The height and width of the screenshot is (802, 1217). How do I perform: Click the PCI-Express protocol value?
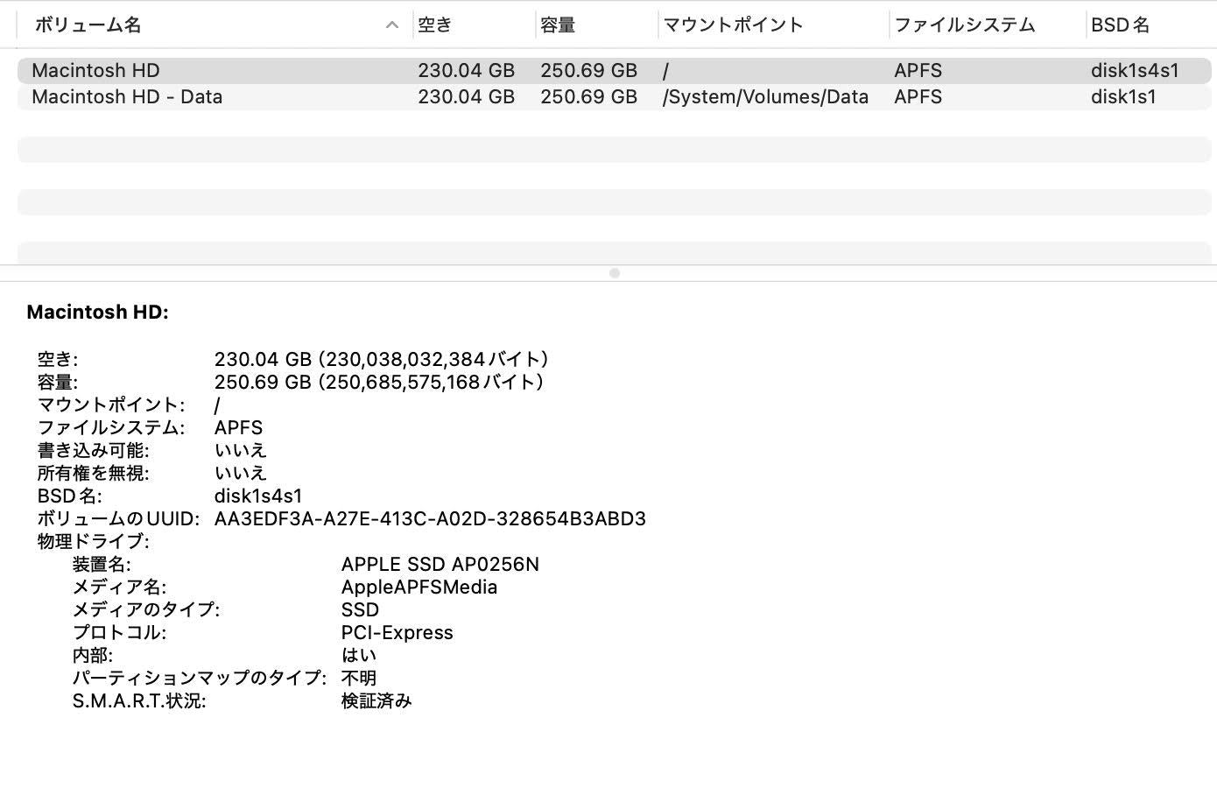pyautogui.click(x=397, y=632)
